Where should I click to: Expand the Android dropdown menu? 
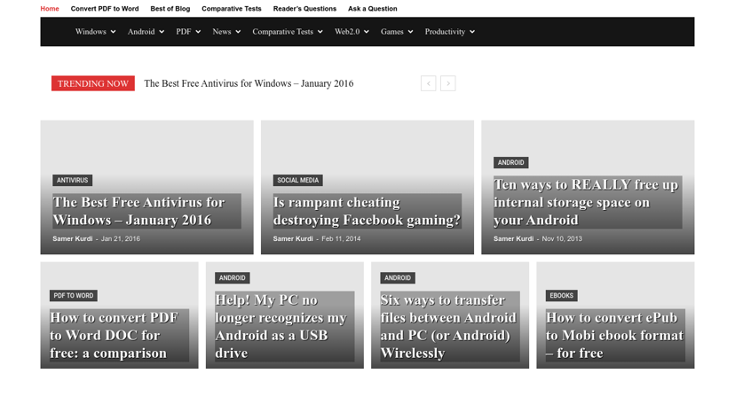point(146,32)
